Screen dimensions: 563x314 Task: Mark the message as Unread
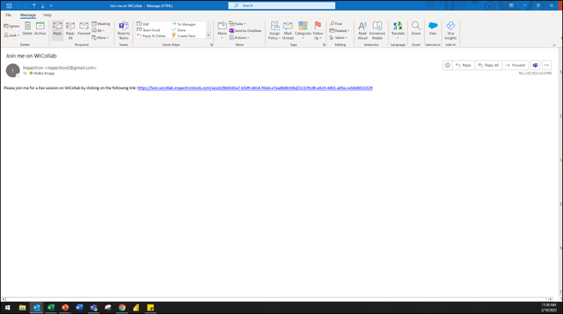point(287,28)
